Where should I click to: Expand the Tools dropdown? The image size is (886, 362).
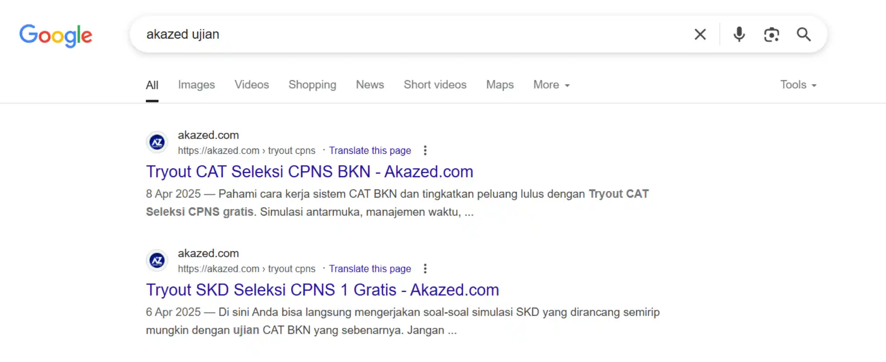[x=798, y=85]
